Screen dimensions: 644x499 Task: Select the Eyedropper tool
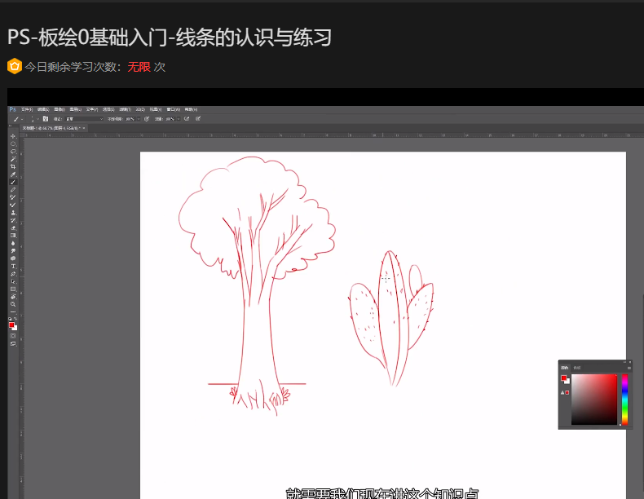tap(13, 174)
